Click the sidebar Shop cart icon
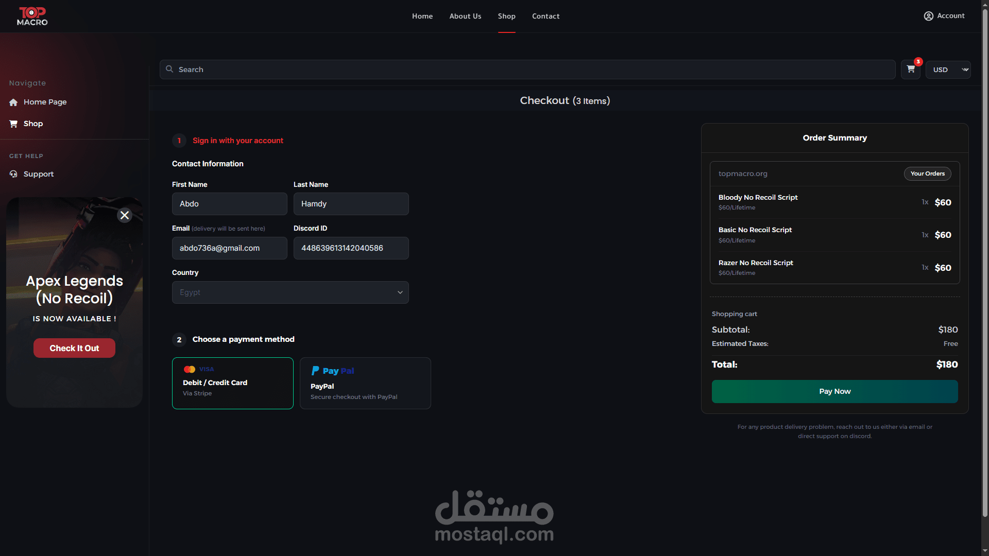 point(13,124)
